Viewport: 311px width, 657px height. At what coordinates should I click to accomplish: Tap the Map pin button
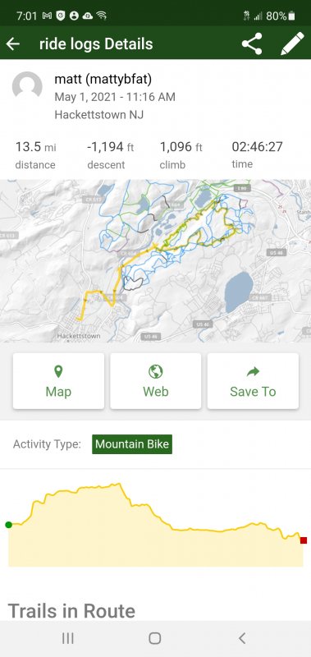click(58, 381)
